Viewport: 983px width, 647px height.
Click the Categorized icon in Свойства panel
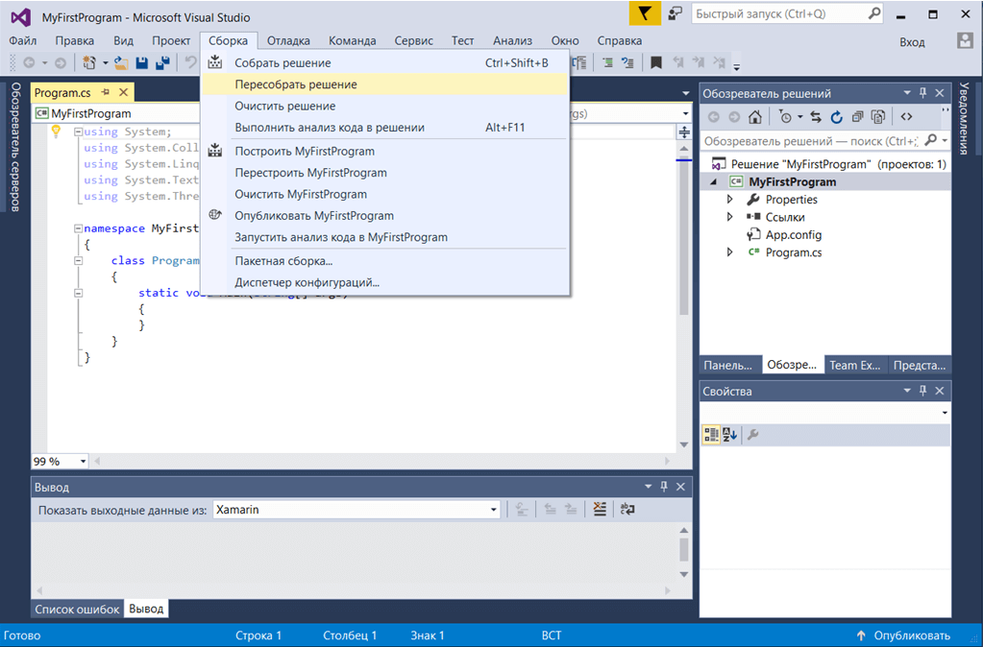[711, 435]
